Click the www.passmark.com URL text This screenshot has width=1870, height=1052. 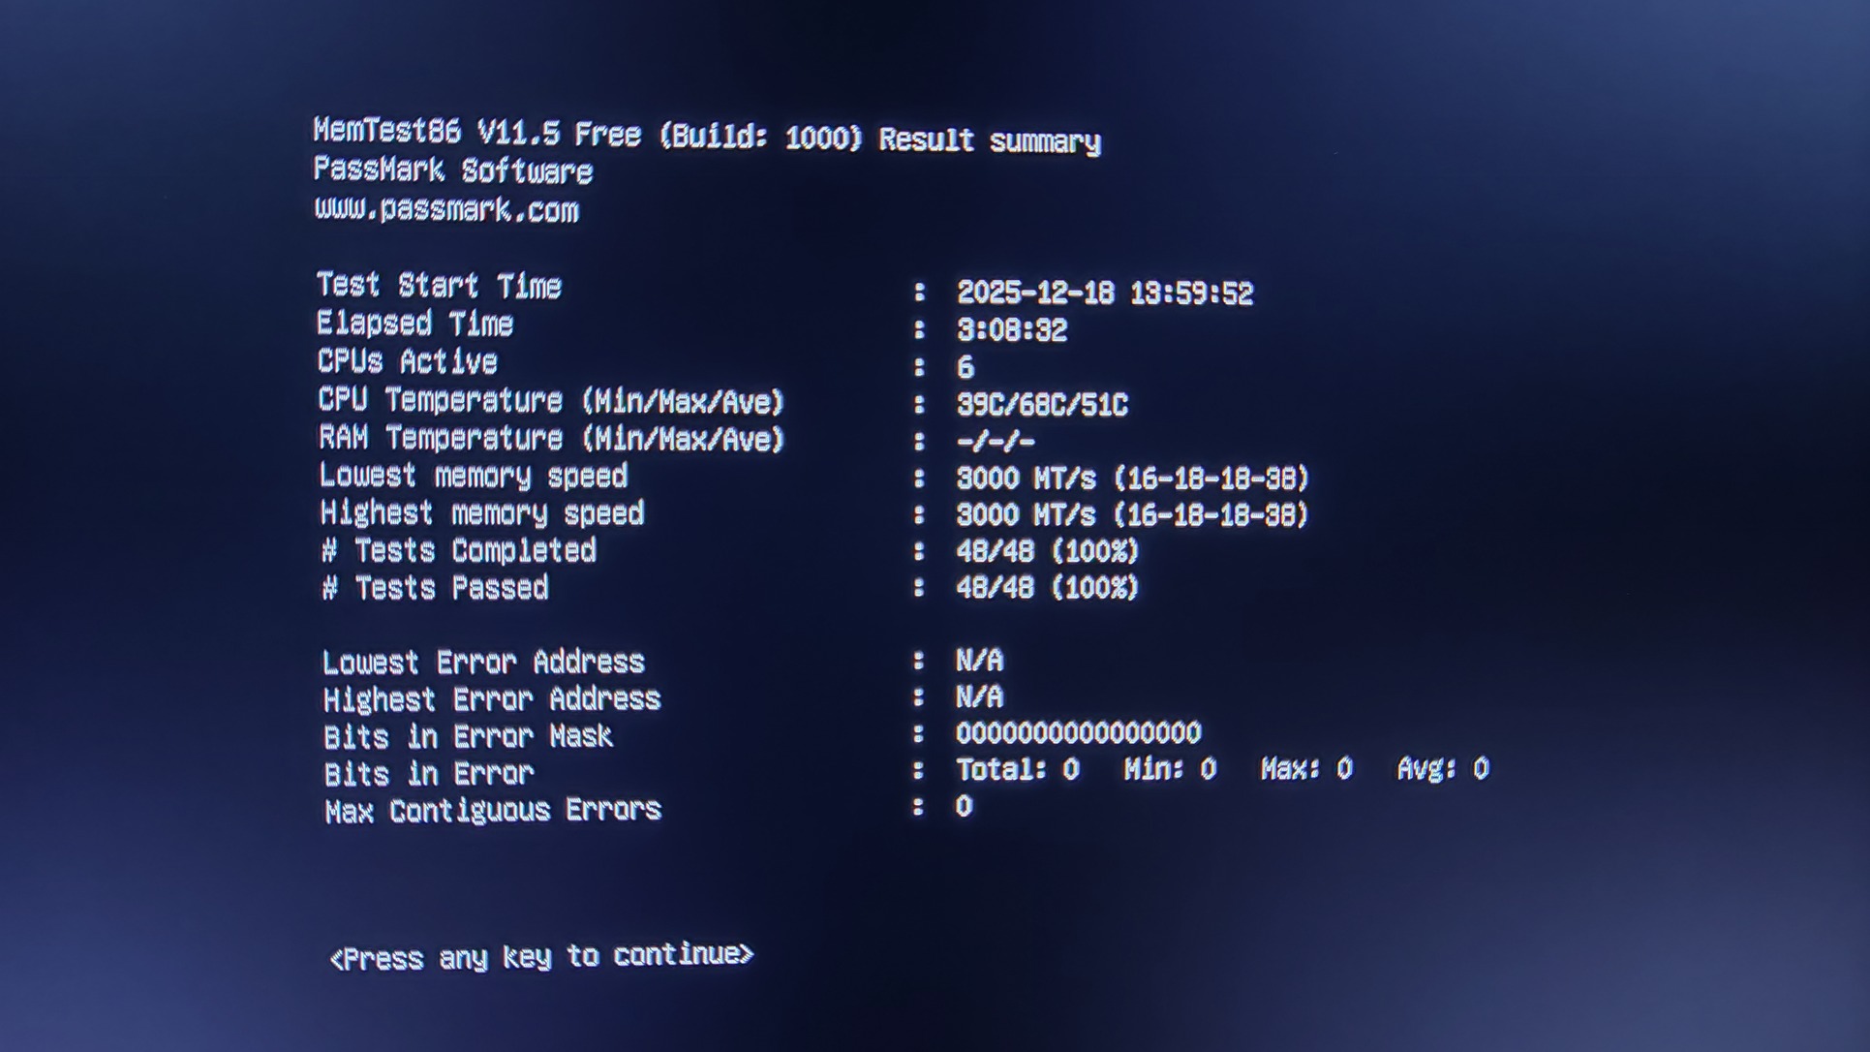click(446, 209)
